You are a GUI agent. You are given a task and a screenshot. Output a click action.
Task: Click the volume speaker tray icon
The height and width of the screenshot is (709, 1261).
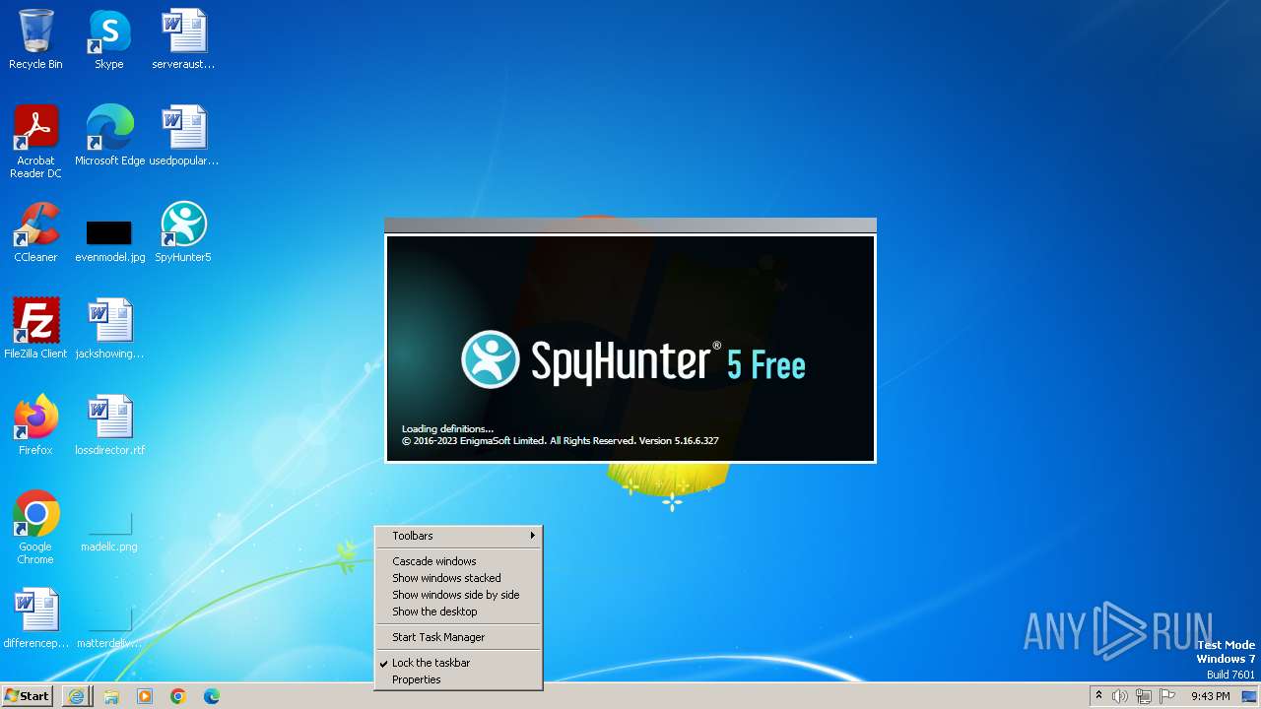coord(1120,696)
